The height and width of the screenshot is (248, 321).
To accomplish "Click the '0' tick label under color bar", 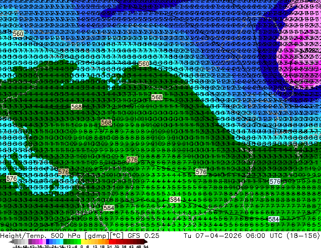I will (82, 247).
